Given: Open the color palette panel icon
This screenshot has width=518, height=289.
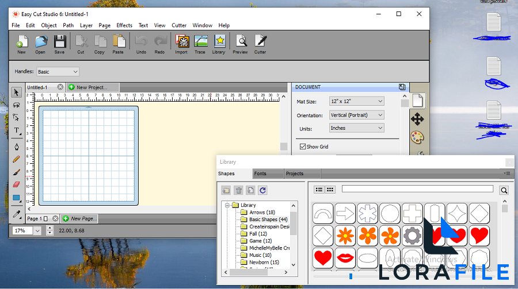Looking at the screenshot, I should (418, 137).
